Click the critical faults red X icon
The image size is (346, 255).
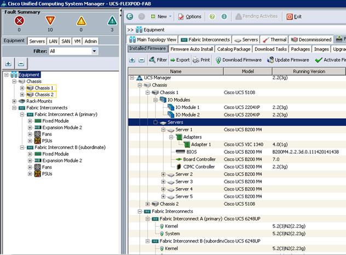point(19,21)
